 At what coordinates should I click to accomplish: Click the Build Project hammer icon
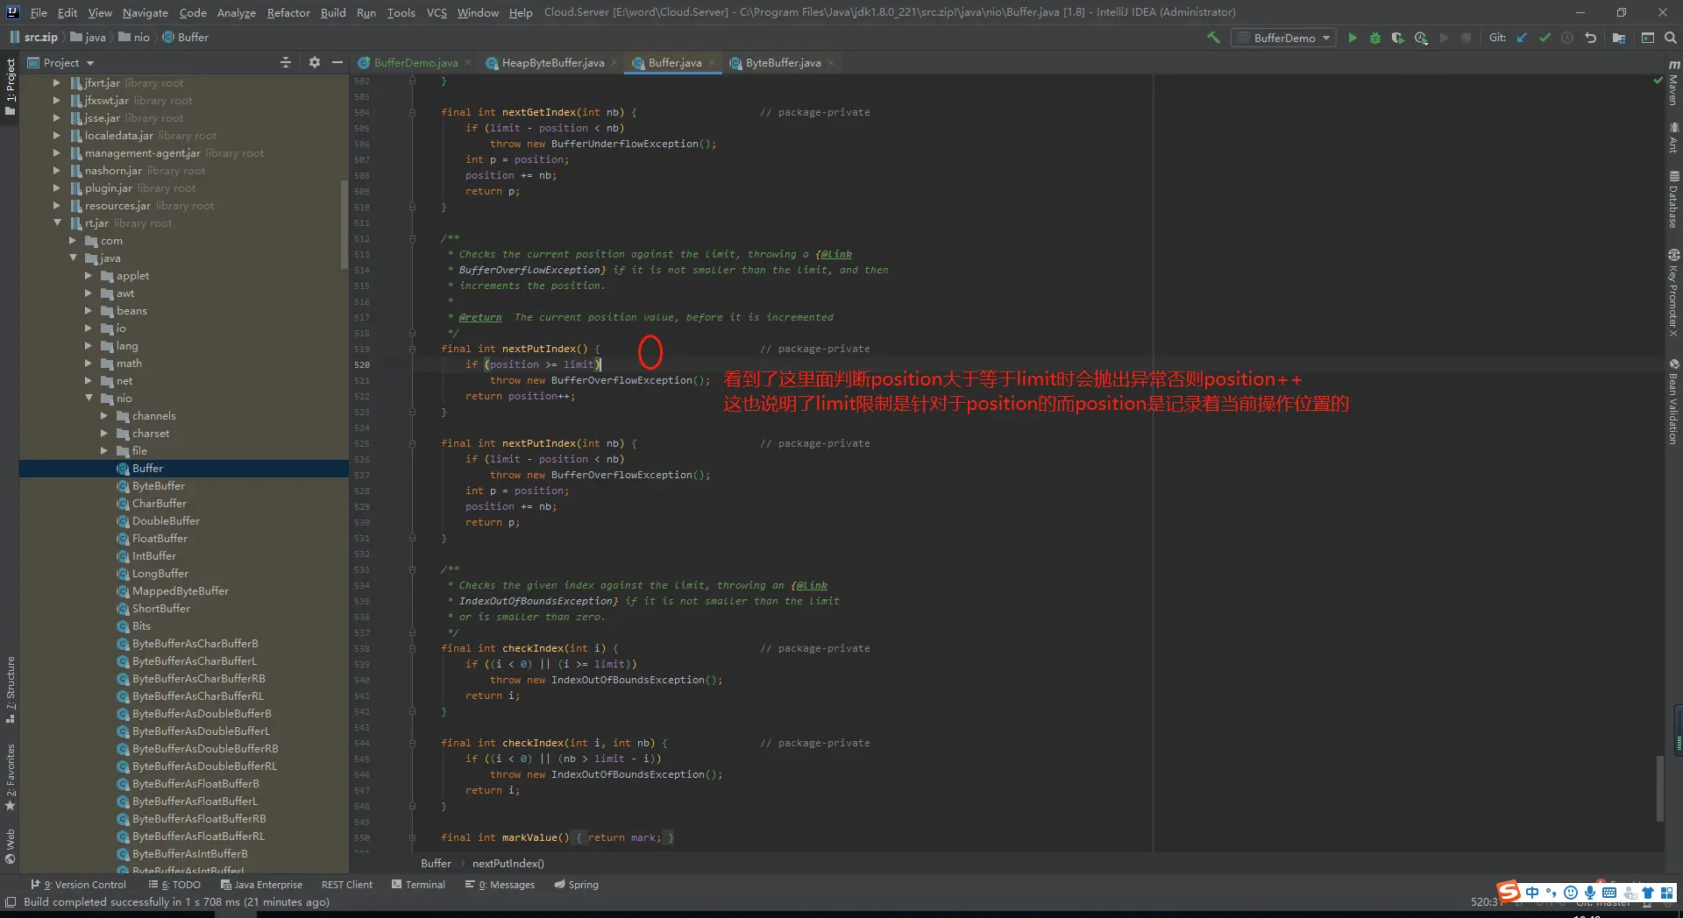click(1213, 38)
